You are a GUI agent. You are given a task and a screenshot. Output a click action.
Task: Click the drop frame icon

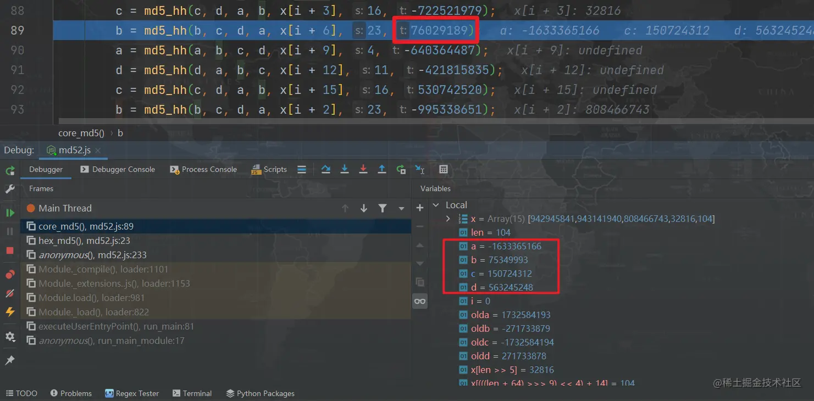401,169
